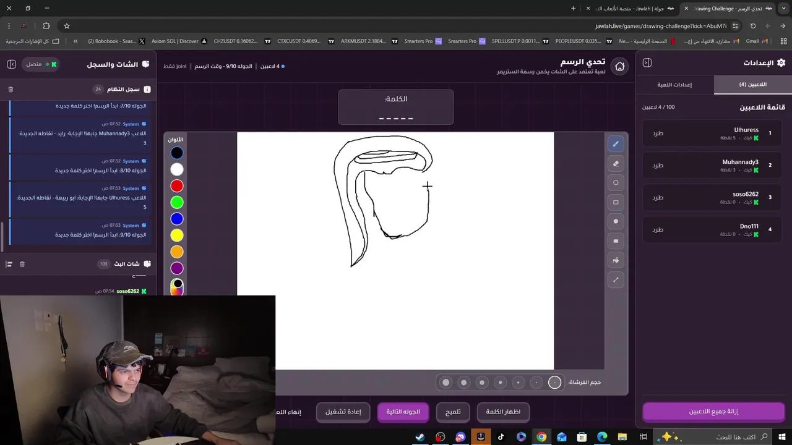Collapse the settings panel with sidebar icon

(647, 62)
